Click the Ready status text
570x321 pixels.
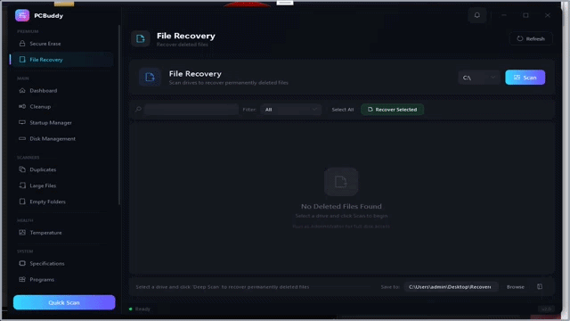(142, 309)
